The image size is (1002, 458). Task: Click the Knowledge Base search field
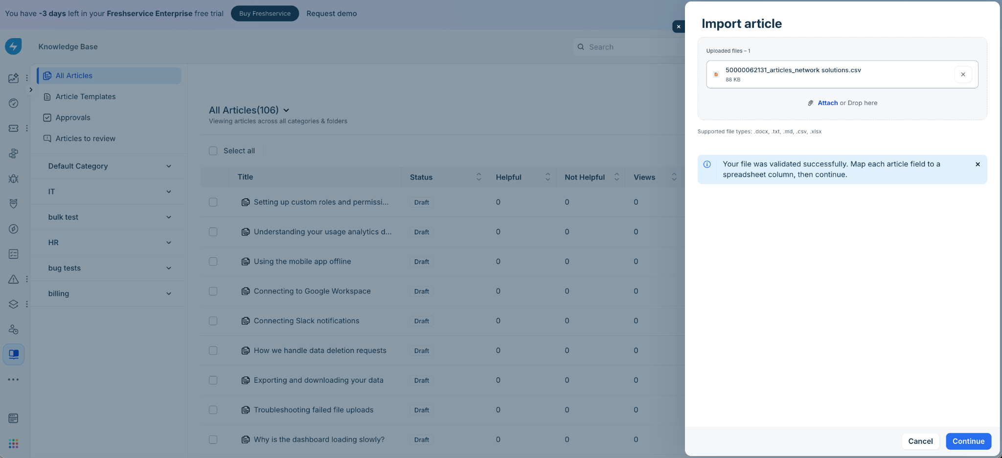click(x=629, y=47)
